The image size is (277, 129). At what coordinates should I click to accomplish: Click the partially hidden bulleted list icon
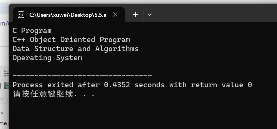click(x=6, y=73)
